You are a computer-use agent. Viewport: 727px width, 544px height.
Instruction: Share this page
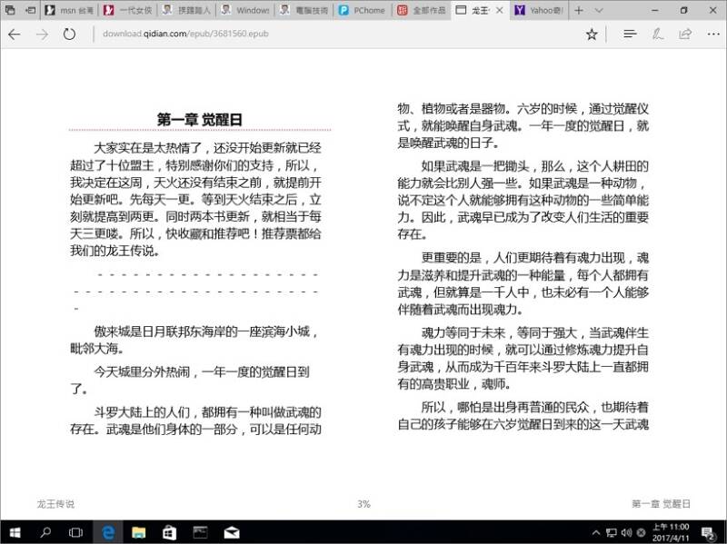(685, 34)
